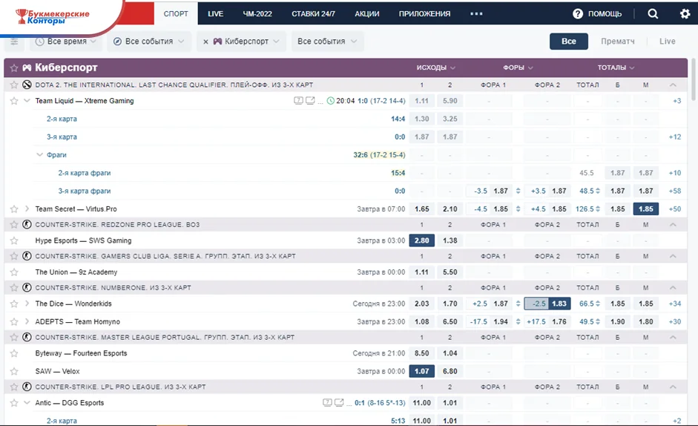
Task: Open the Приложения tab
Action: tap(425, 14)
